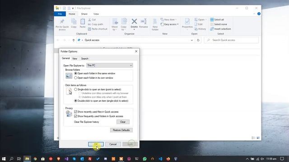The height and width of the screenshot is (162, 289).
Task: Switch to View tab in Folder Options
Action: (x=75, y=58)
